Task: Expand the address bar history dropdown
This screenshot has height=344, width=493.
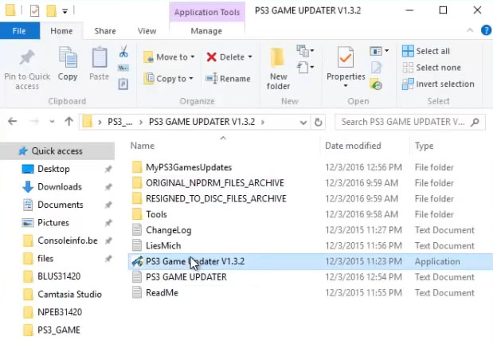Action: [303, 122]
